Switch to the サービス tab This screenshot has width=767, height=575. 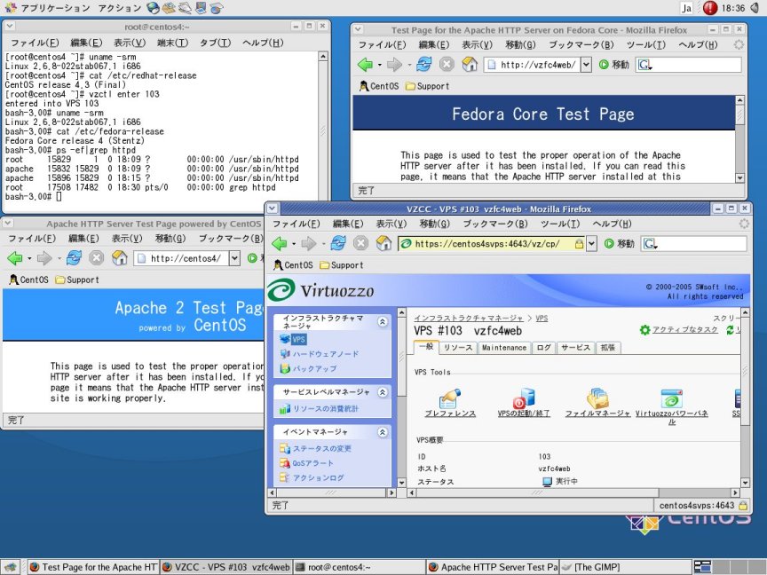[x=575, y=348]
